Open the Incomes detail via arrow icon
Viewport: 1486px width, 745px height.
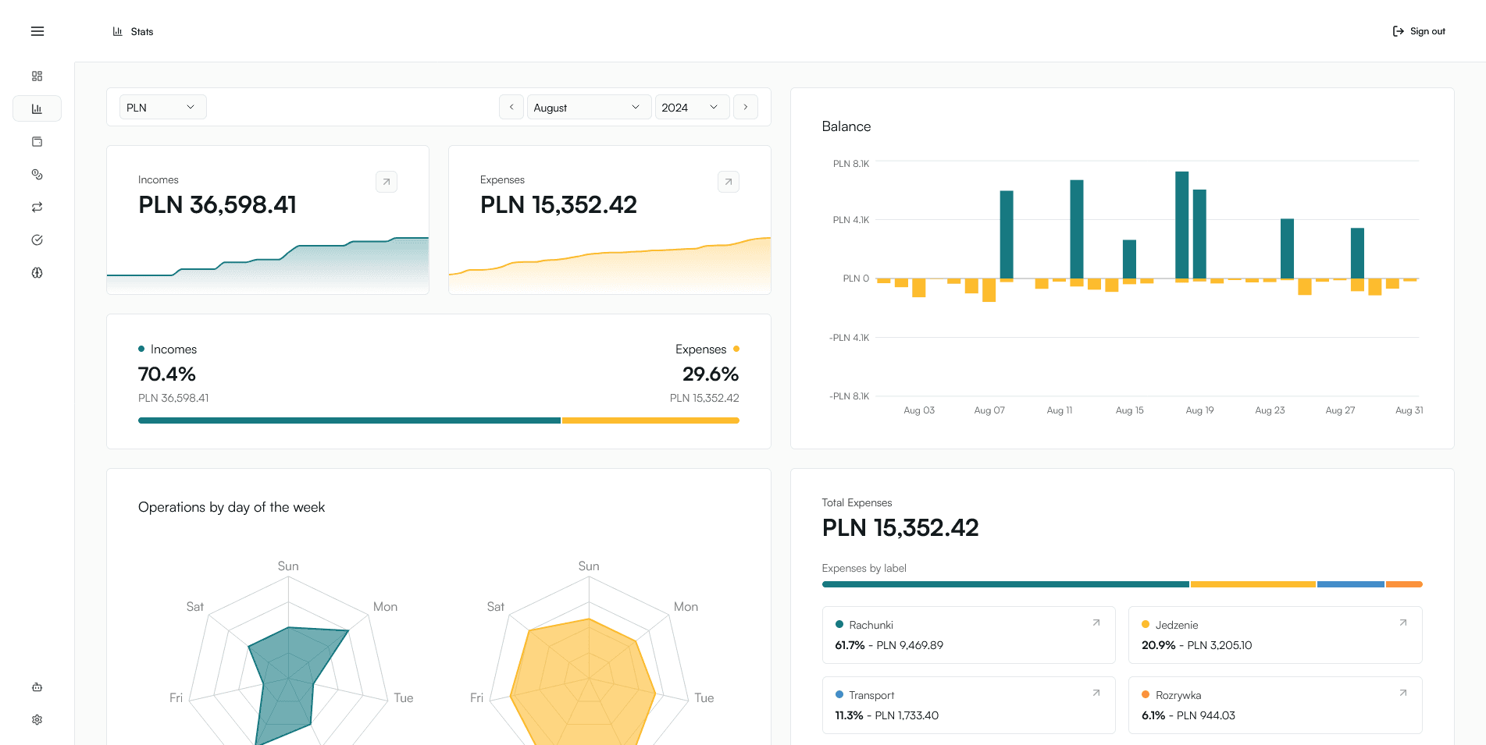tap(386, 181)
